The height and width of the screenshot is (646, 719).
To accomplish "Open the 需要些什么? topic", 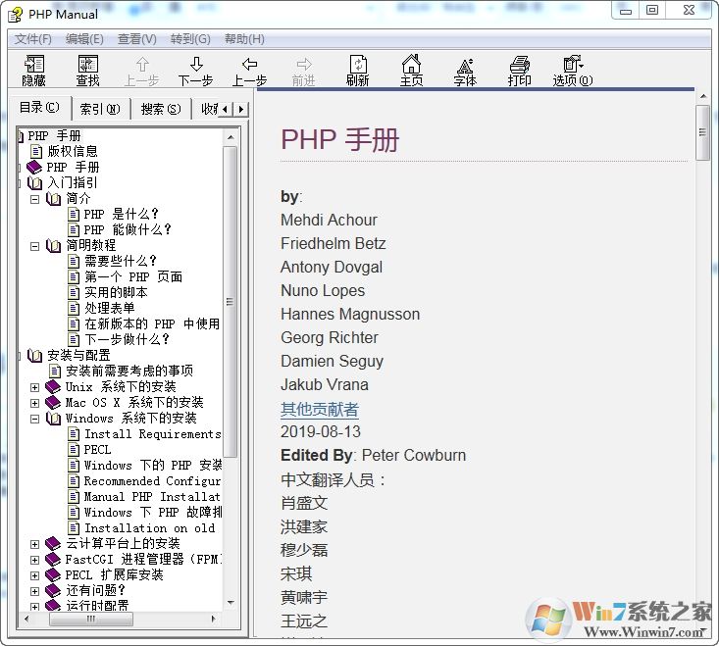I will [121, 261].
